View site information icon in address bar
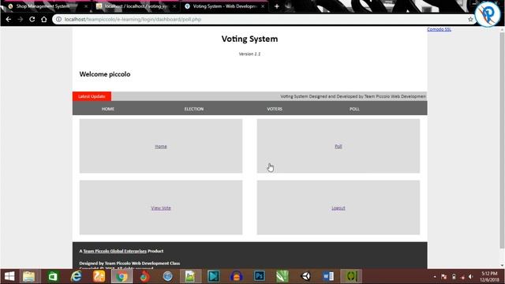The width and height of the screenshot is (505, 284). 58,19
